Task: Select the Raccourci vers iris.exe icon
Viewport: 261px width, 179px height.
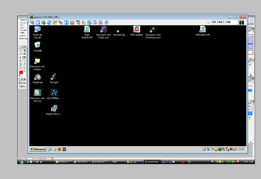Action: (38, 95)
